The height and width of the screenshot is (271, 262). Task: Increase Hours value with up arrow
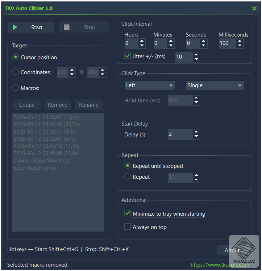coord(142,41)
